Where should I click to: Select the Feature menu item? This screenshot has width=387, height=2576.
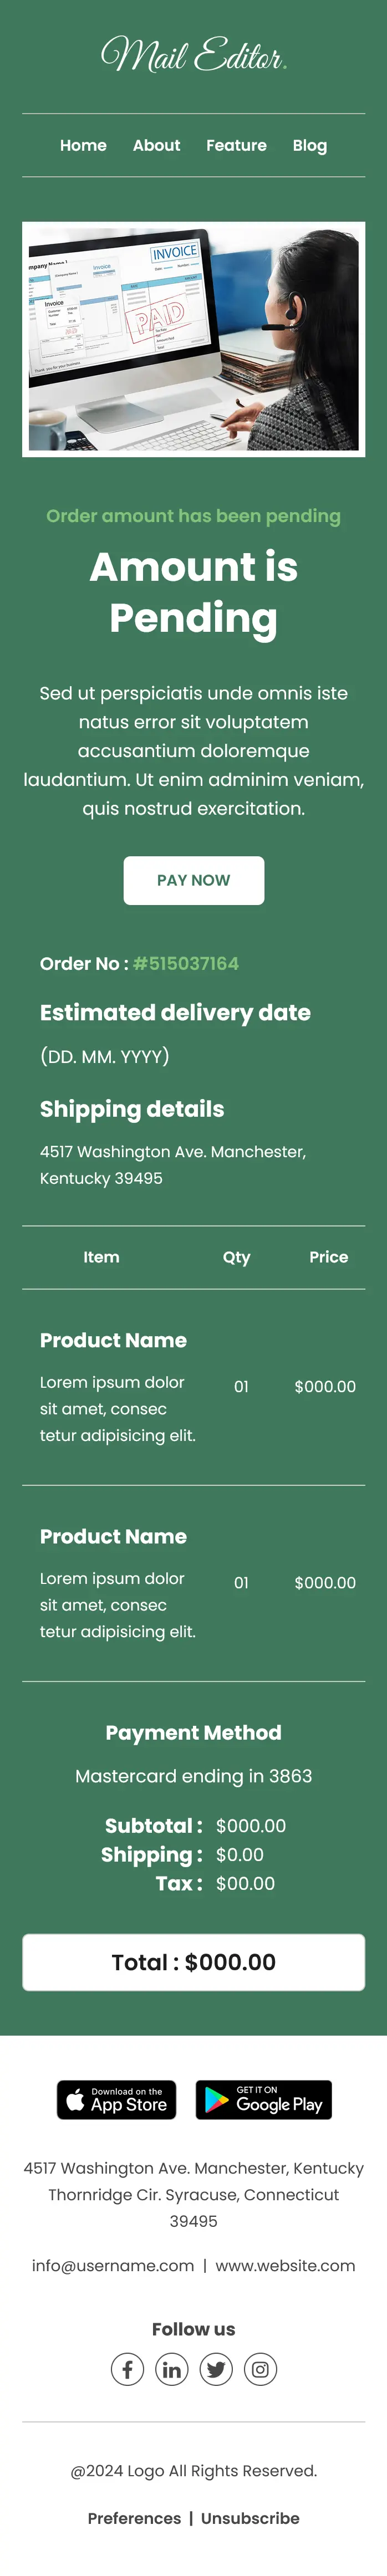pyautogui.click(x=236, y=146)
